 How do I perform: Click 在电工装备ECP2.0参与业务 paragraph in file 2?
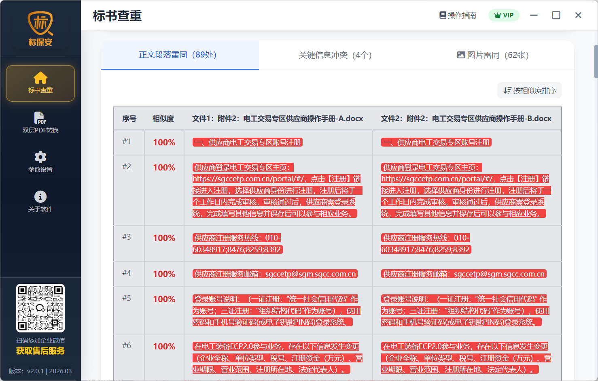466,358
